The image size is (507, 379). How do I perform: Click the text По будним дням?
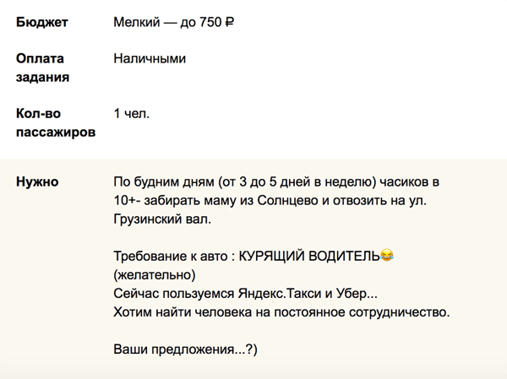(x=164, y=182)
